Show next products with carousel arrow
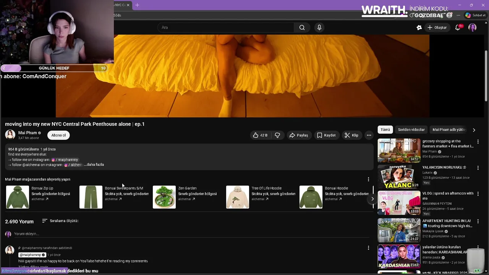 click(x=372, y=199)
